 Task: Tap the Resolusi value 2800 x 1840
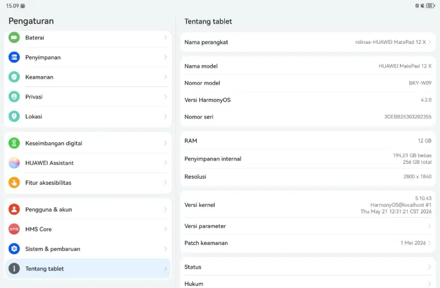418,176
